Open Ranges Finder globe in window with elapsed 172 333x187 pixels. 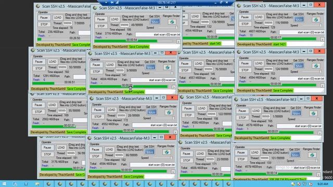tap(169, 112)
